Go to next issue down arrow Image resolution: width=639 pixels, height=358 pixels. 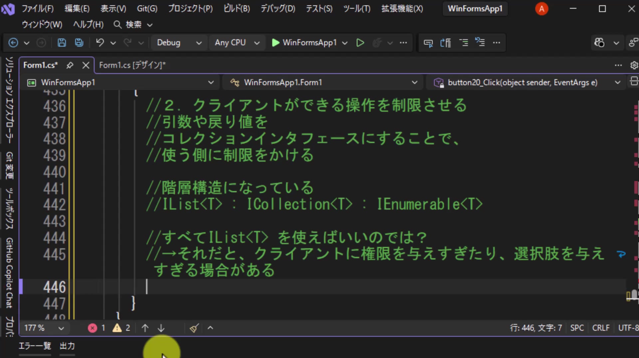click(161, 328)
